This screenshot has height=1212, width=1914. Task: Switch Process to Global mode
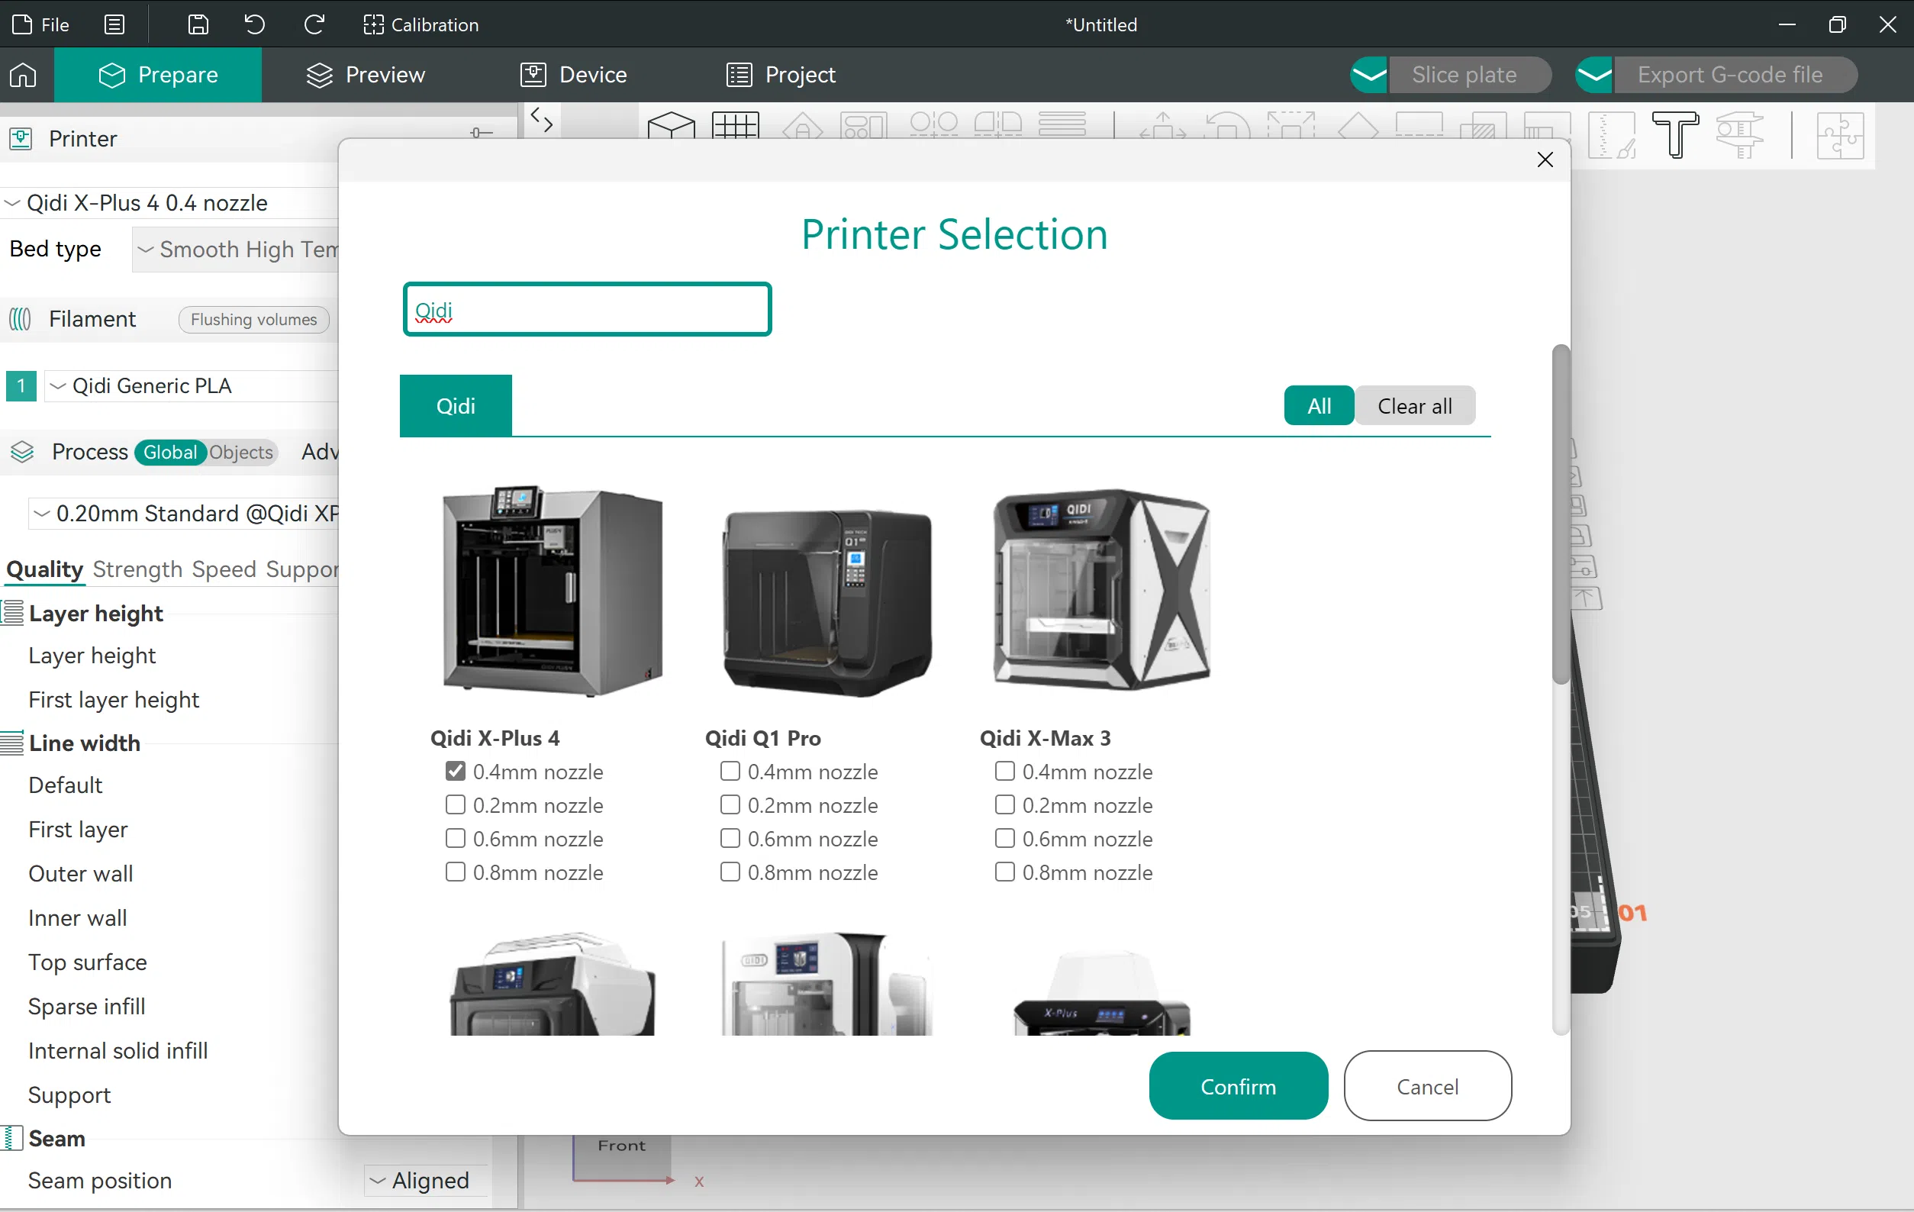(x=169, y=453)
